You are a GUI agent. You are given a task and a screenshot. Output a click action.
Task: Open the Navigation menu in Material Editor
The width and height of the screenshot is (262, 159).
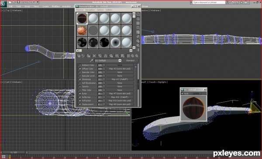90,10
